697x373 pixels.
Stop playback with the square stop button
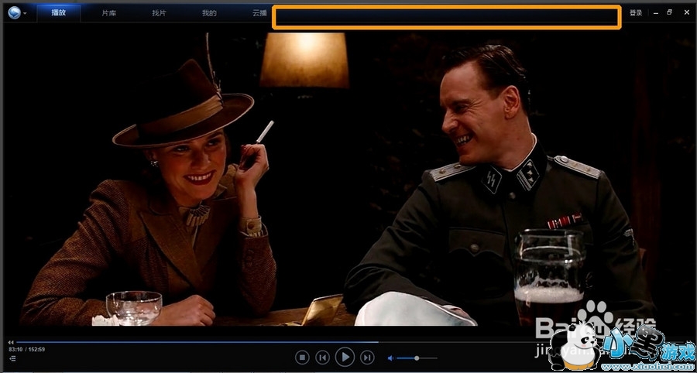pyautogui.click(x=302, y=357)
